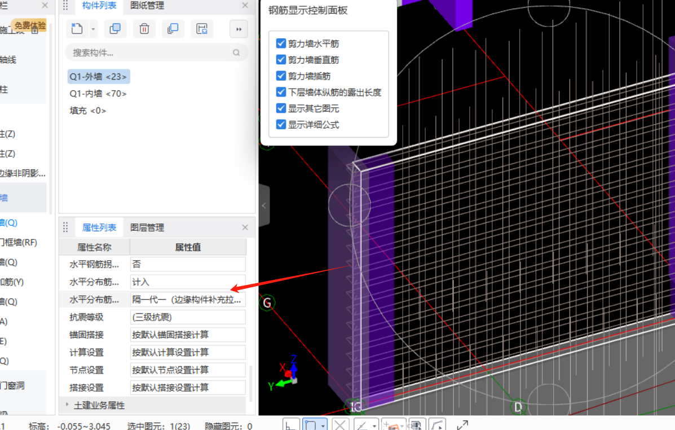Image resolution: width=675 pixels, height=430 pixels.
Task: Open the angle snap dropdown arrow
Action: 374,425
